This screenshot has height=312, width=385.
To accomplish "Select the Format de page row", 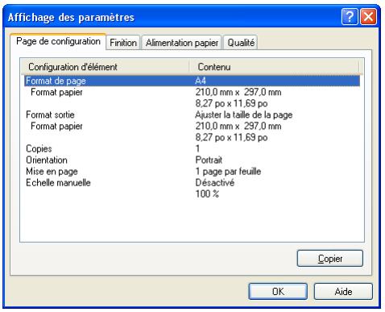I will (192, 81).
